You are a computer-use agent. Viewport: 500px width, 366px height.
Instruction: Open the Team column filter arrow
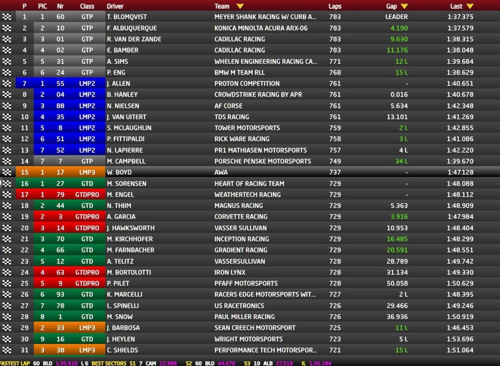pos(240,6)
